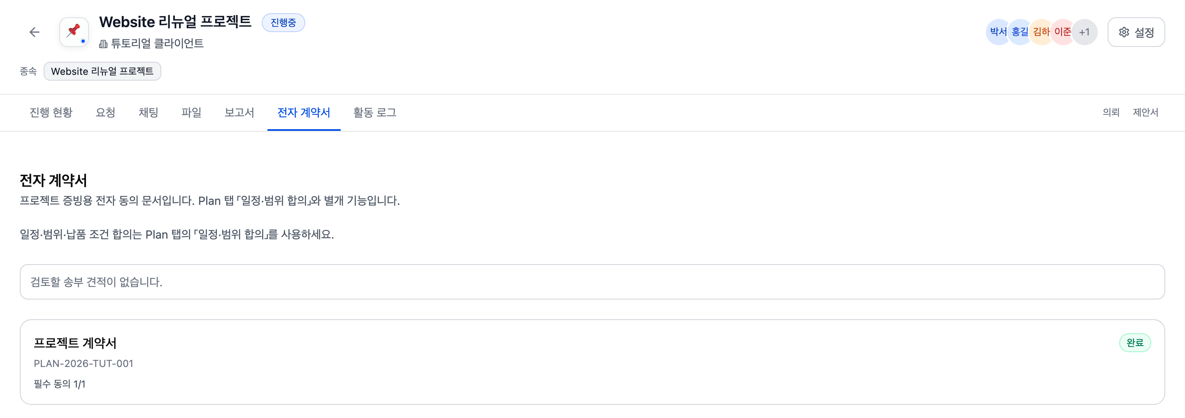
Task: Click the 이준 member avatar
Action: [1063, 32]
